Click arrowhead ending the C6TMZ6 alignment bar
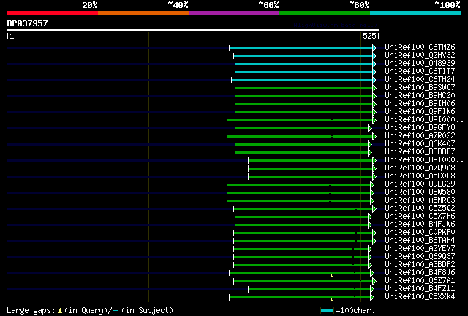The image size is (468, 316). pos(374,48)
